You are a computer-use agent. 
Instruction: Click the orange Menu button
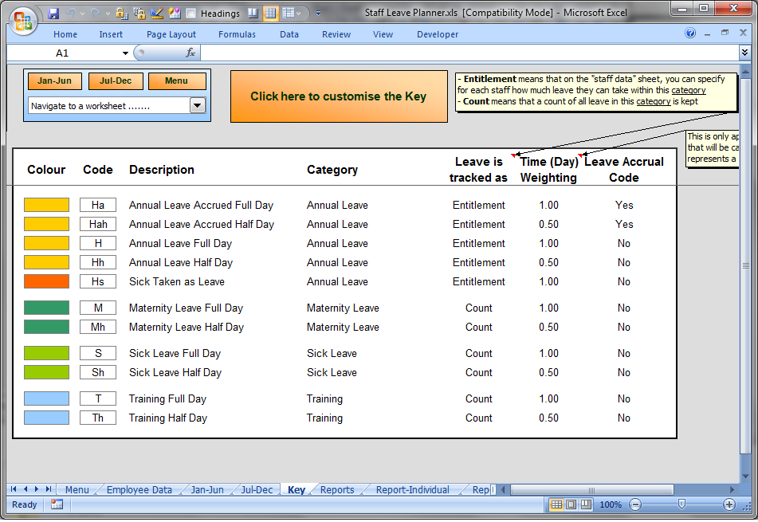point(176,80)
